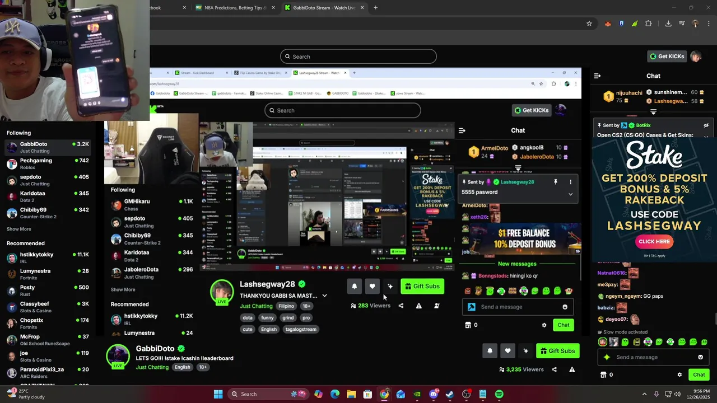Select the GabbiDoto Stream browser tab
Image resolution: width=717 pixels, height=403 pixels.
324,8
